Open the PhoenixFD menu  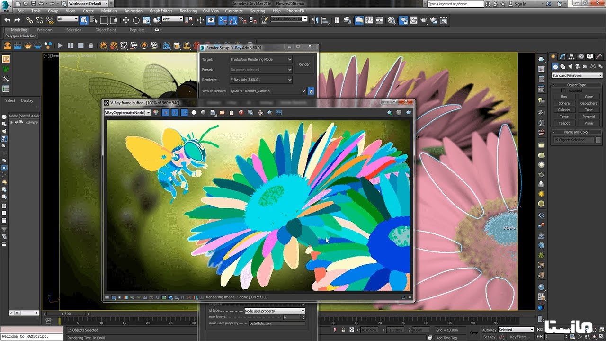click(x=295, y=11)
